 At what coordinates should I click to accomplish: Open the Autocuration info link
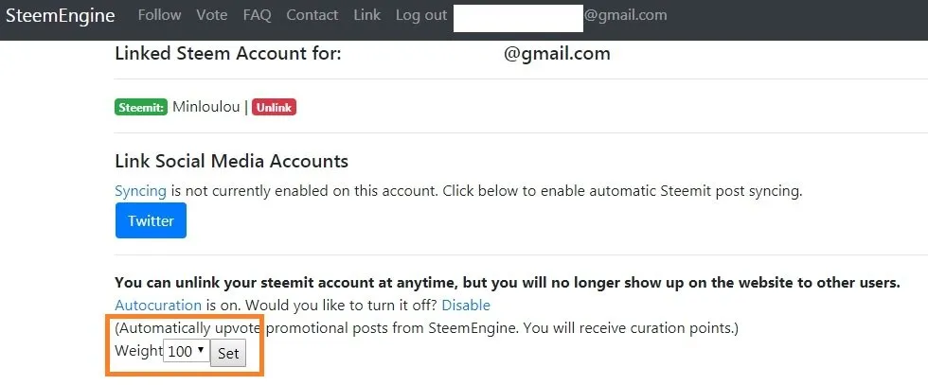158,306
